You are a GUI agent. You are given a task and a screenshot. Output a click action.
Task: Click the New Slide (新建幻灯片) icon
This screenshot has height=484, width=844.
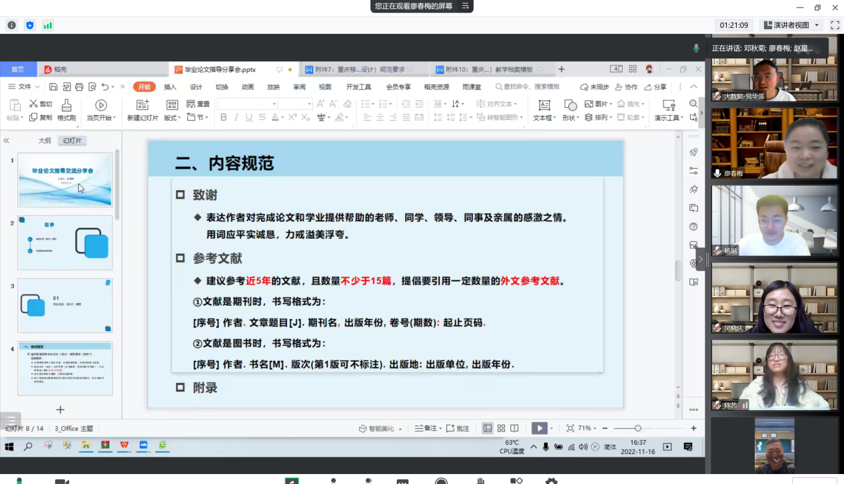point(142,105)
